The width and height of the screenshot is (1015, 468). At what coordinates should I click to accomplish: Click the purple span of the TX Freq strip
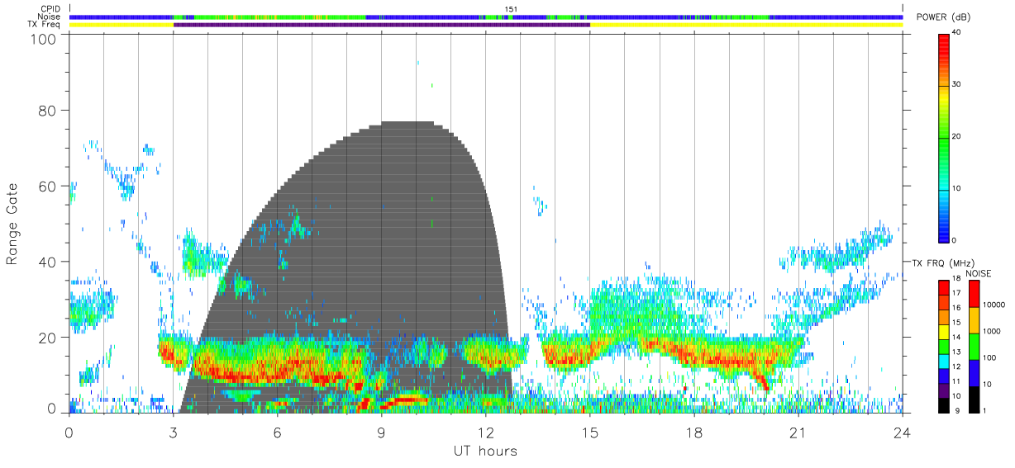382,25
